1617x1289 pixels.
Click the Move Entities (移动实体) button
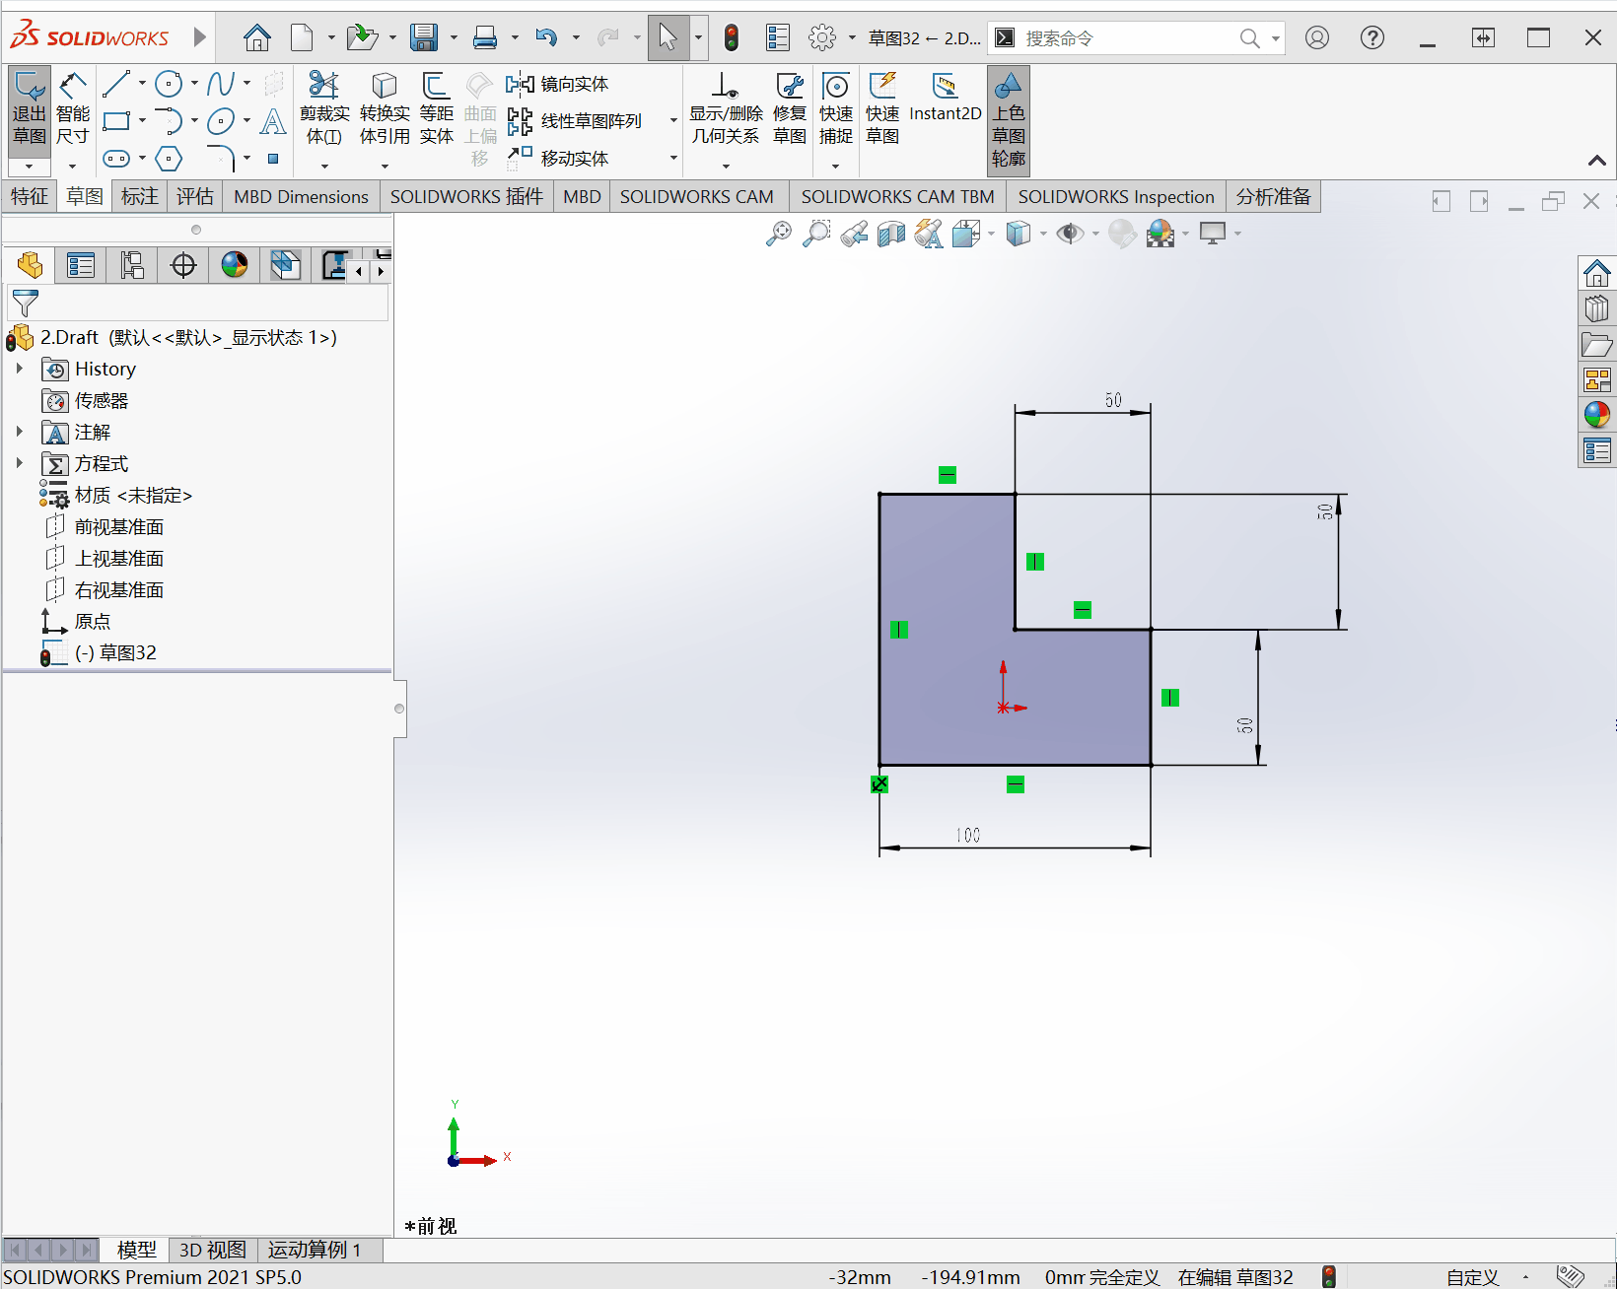tap(558, 158)
